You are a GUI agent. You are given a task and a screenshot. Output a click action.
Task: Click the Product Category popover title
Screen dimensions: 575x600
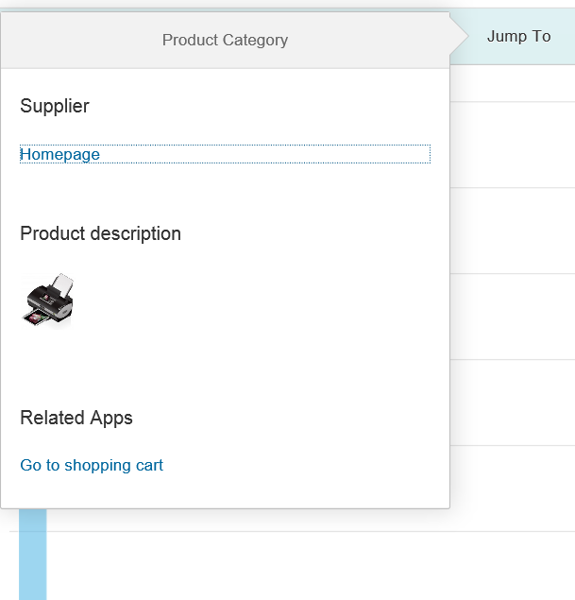tap(225, 40)
